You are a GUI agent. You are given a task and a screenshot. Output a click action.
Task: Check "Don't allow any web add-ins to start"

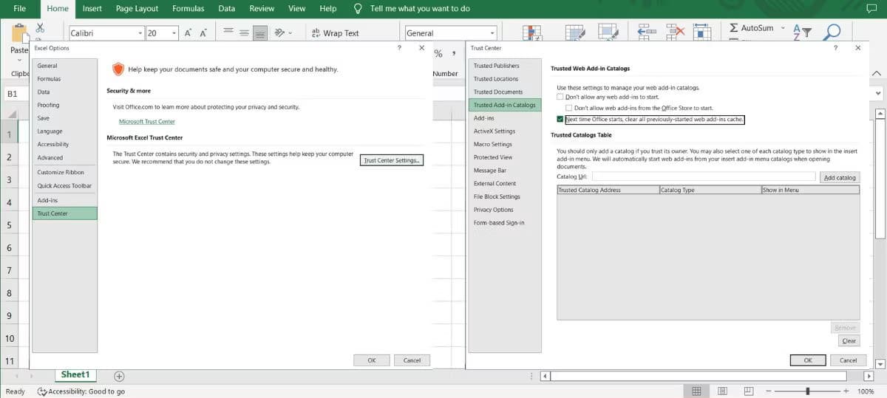point(560,97)
